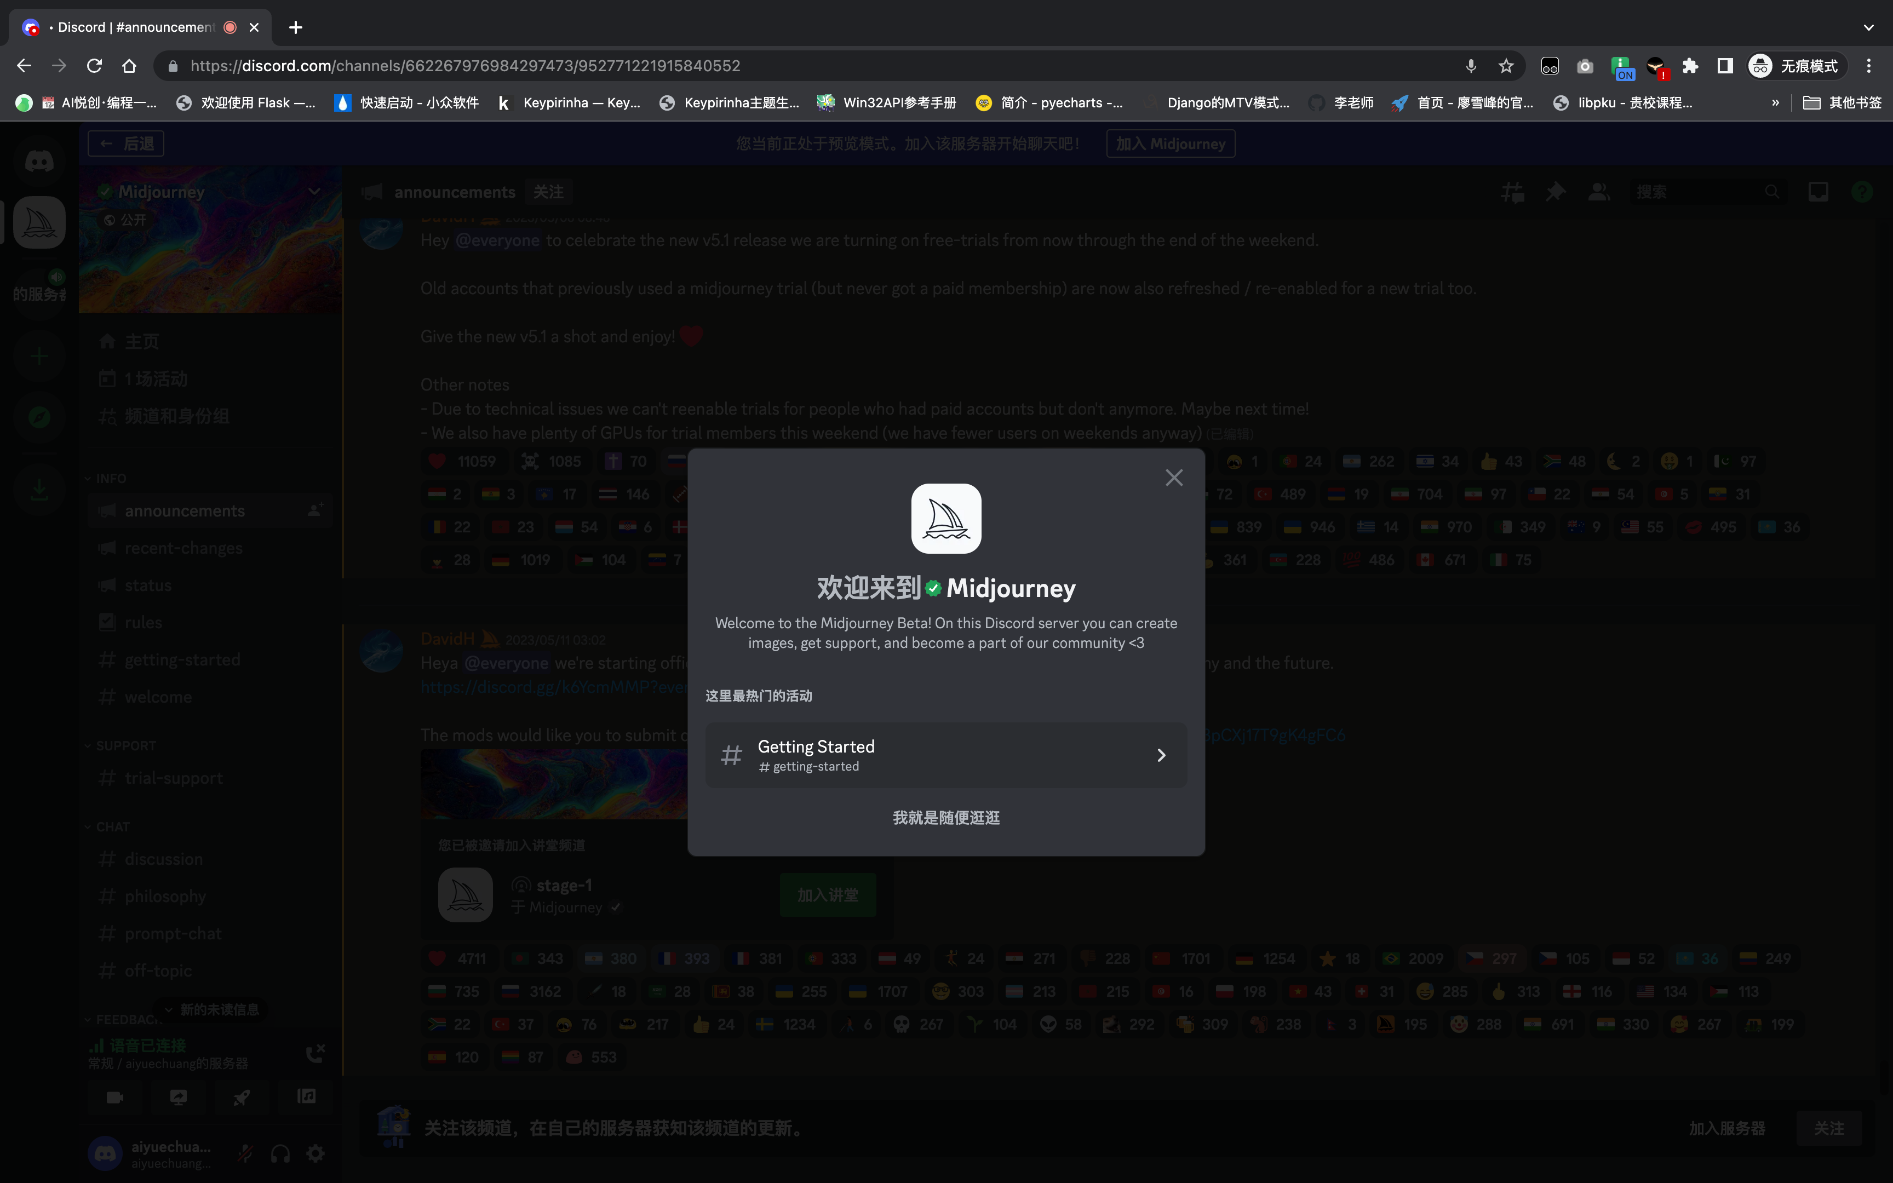
Task: Open the green help question mark icon
Action: 1862,192
